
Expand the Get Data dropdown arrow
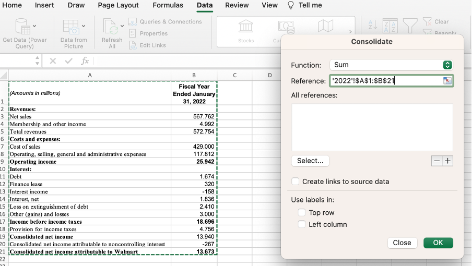(x=34, y=25)
